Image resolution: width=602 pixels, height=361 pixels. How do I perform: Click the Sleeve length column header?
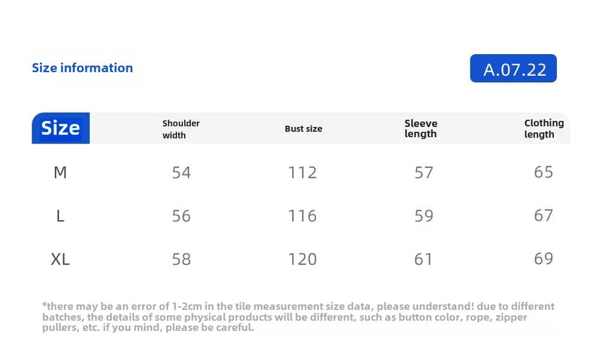(x=421, y=129)
